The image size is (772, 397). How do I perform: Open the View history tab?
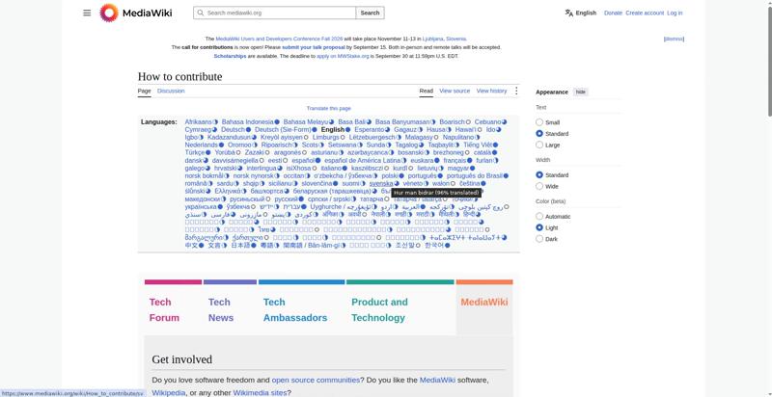pos(491,91)
